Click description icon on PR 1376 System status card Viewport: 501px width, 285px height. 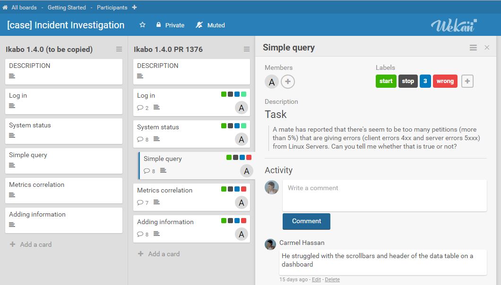(156, 139)
